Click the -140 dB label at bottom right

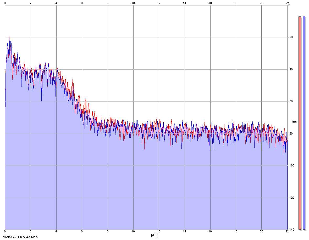[x=291, y=230]
